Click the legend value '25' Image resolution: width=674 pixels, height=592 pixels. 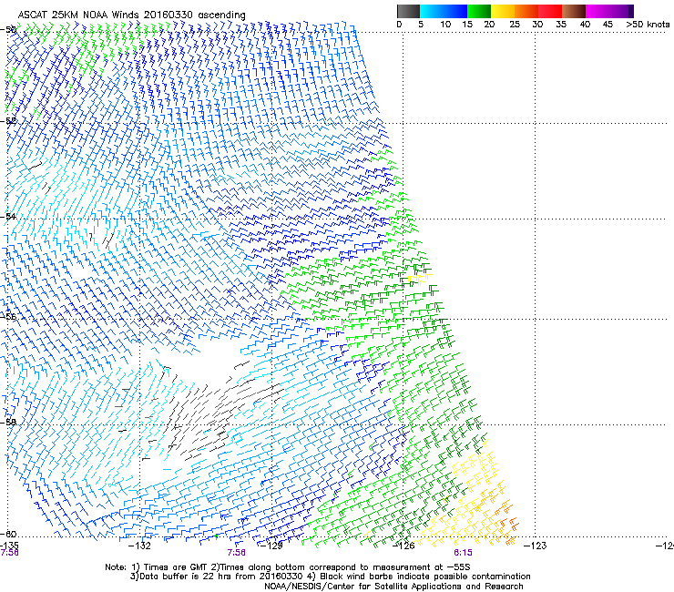[x=515, y=25]
